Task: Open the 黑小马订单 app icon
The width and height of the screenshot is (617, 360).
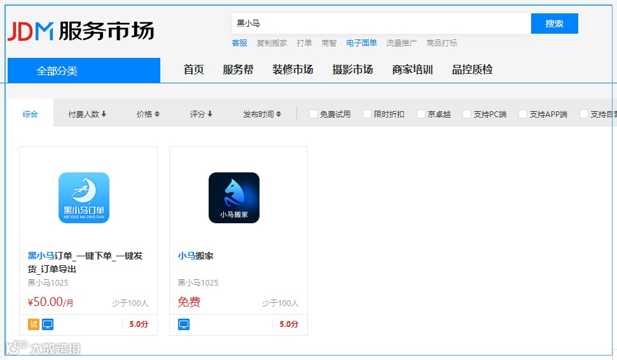Action: 84,198
